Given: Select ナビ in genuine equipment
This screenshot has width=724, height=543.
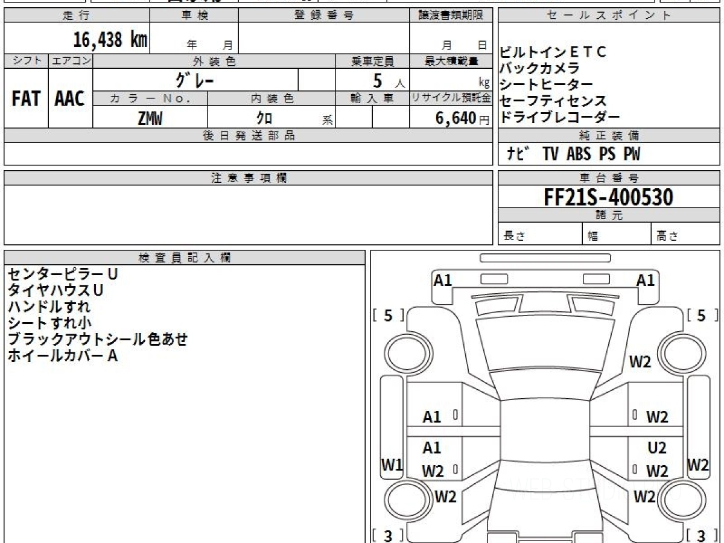Looking at the screenshot, I should [x=518, y=154].
